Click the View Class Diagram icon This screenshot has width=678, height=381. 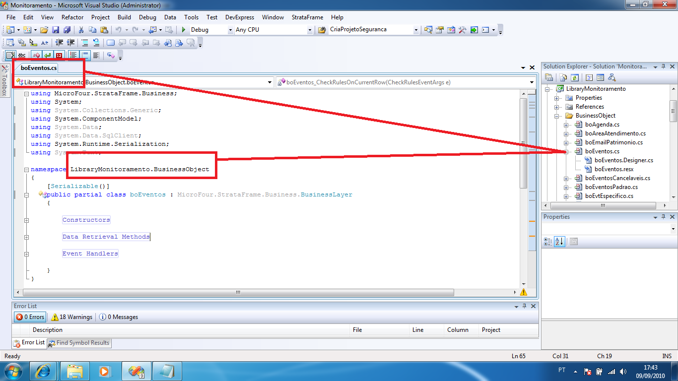[x=611, y=77]
